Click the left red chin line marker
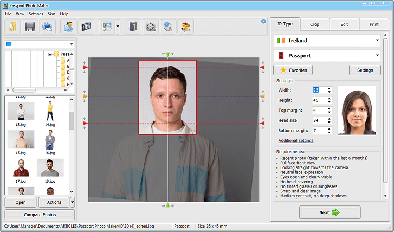Screen dimensions: 394x232 coord(85,123)
